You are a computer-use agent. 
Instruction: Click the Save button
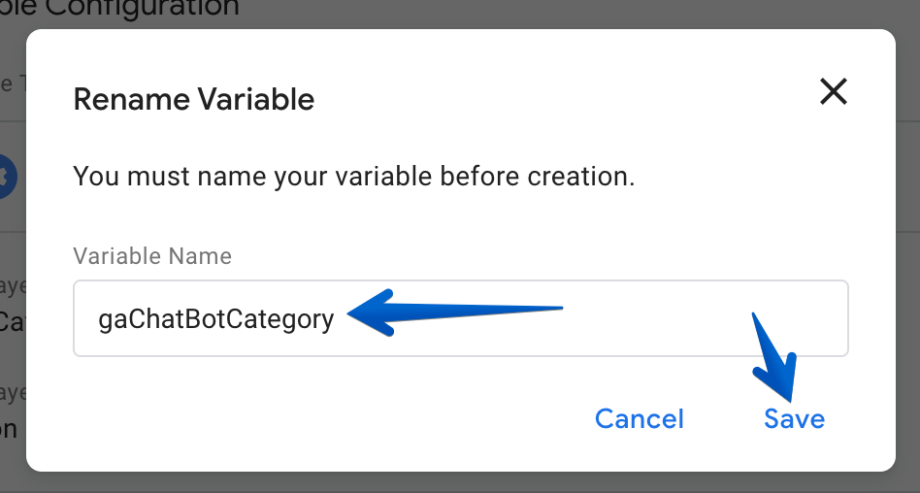(794, 418)
